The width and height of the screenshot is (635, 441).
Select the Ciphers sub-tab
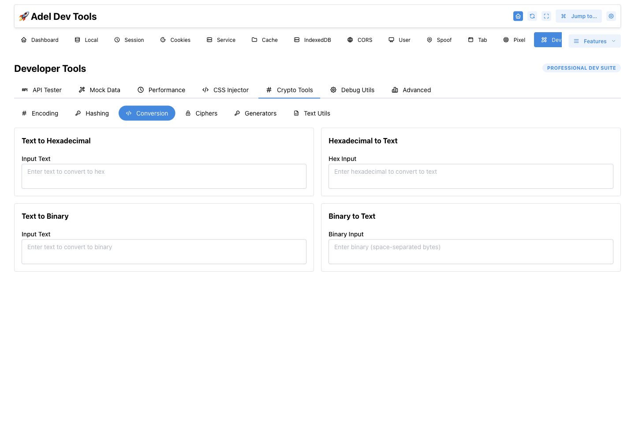(x=202, y=113)
